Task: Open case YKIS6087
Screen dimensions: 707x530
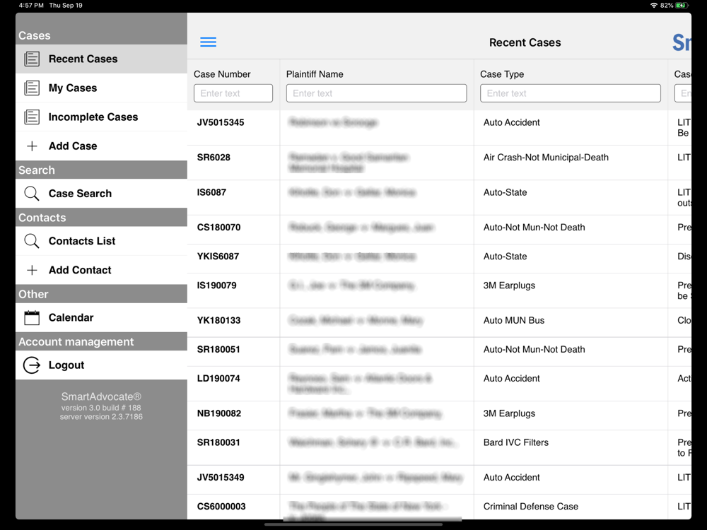Action: click(x=218, y=257)
